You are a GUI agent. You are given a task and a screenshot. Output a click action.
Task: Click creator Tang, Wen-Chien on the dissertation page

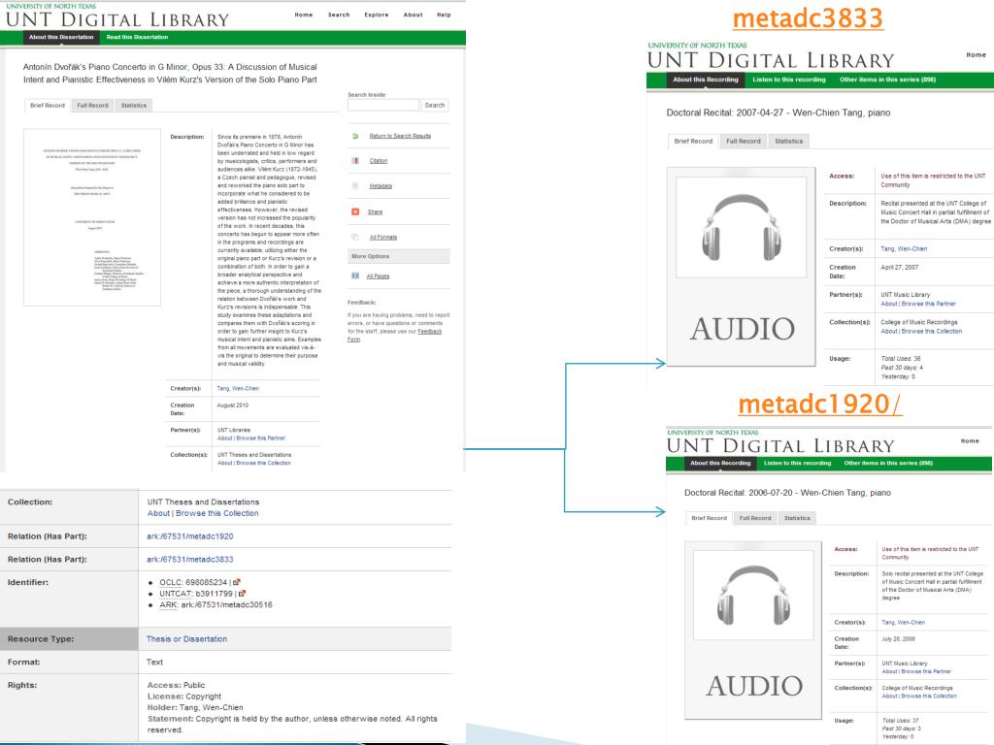tap(238, 388)
